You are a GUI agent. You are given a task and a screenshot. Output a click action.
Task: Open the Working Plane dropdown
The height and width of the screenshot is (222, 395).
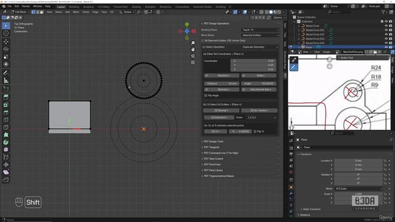tap(260, 30)
